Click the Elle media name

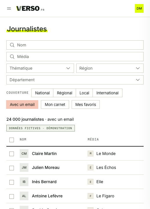point(100,182)
